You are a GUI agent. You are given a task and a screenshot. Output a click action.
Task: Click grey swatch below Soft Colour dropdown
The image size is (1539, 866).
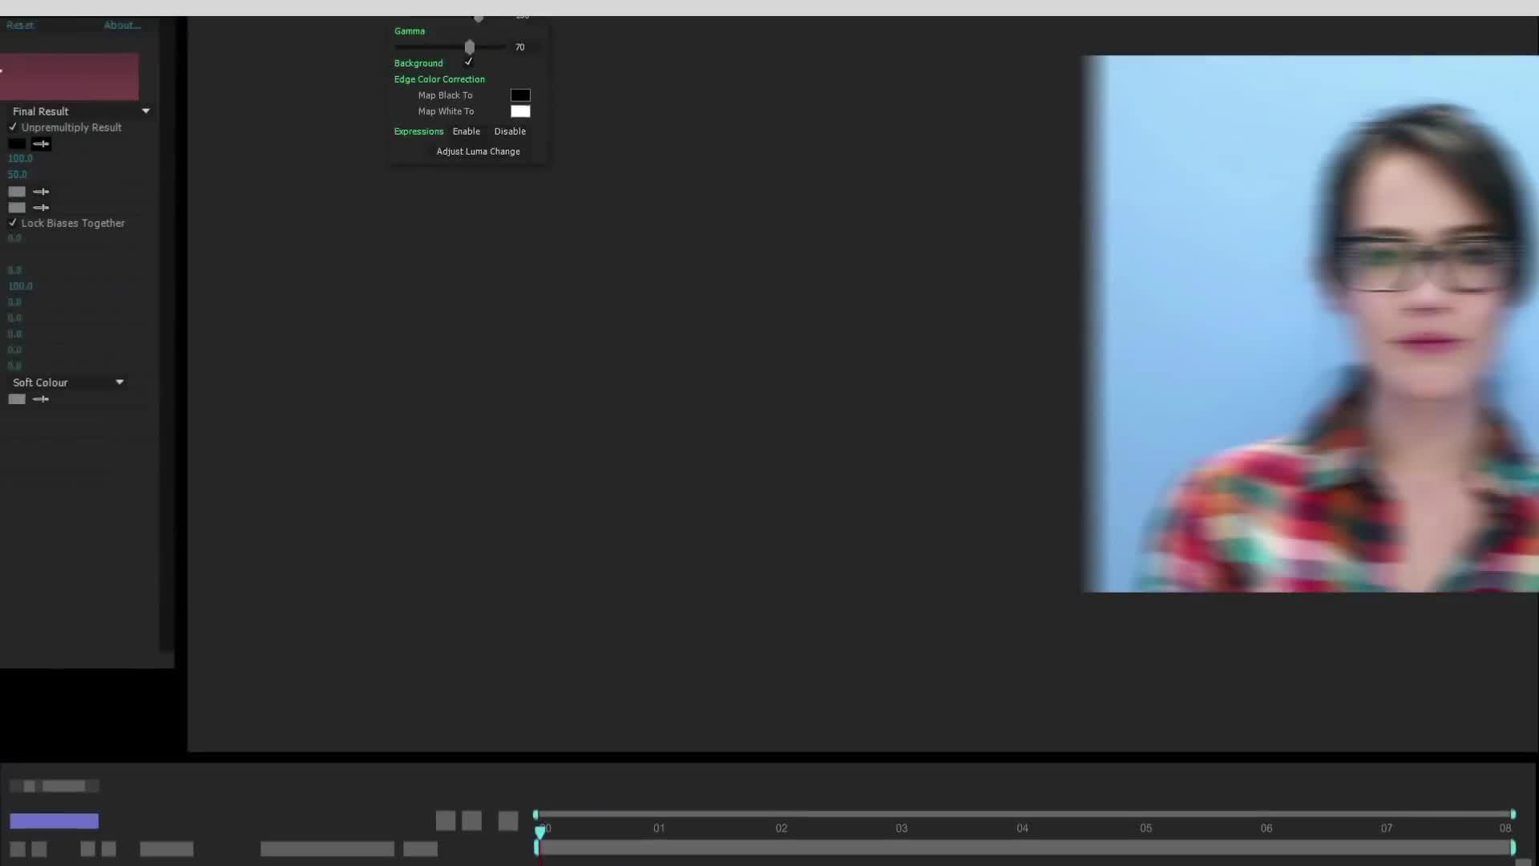pos(17,399)
